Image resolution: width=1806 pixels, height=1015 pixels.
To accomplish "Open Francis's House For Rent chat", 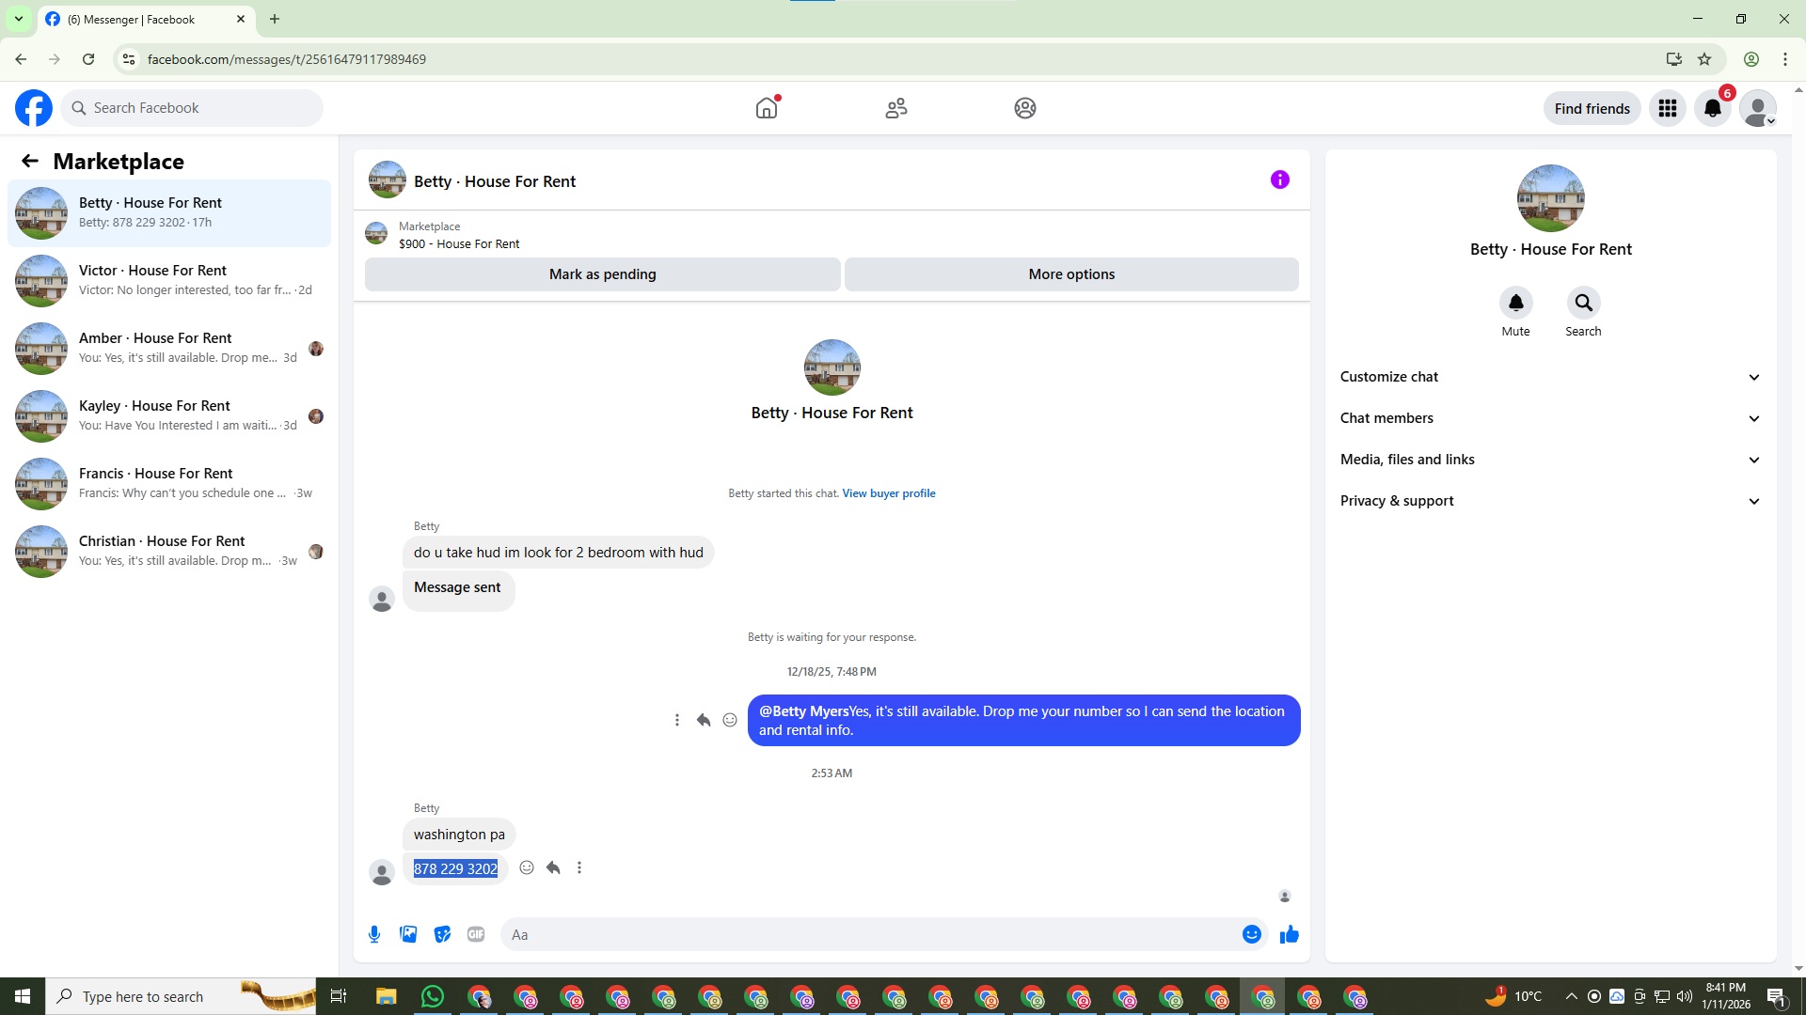I will click(x=169, y=484).
